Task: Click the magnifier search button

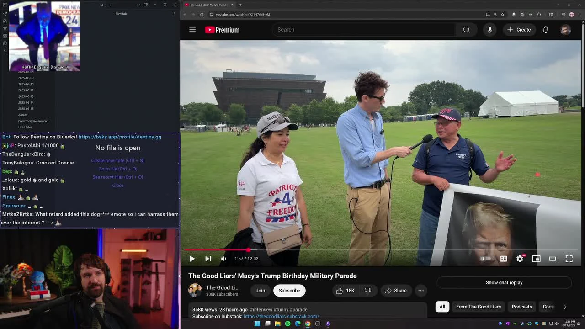Action: coord(466,30)
